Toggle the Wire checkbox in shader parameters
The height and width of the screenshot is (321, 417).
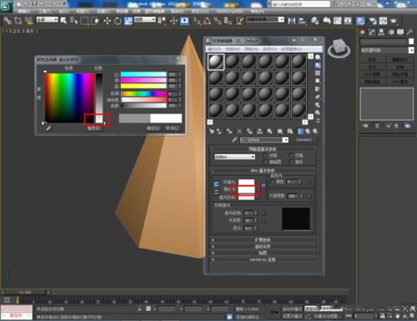[266, 155]
